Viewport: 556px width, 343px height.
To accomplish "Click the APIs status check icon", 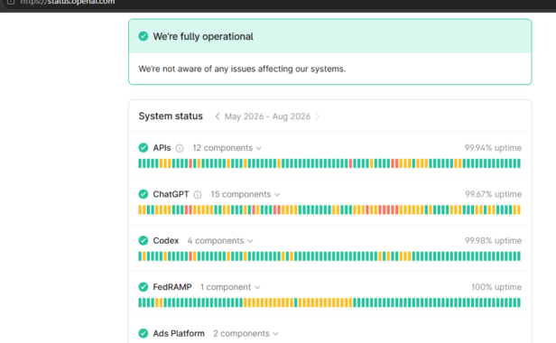I will [x=144, y=147].
